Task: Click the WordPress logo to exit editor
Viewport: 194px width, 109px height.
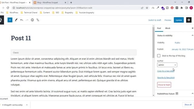Action: pyautogui.click(x=1, y=20)
